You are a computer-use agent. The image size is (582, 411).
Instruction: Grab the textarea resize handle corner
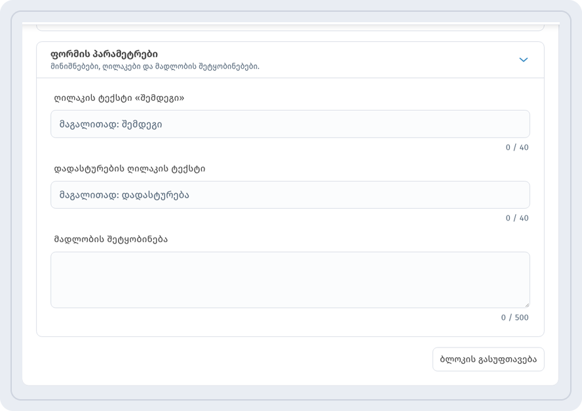527,305
